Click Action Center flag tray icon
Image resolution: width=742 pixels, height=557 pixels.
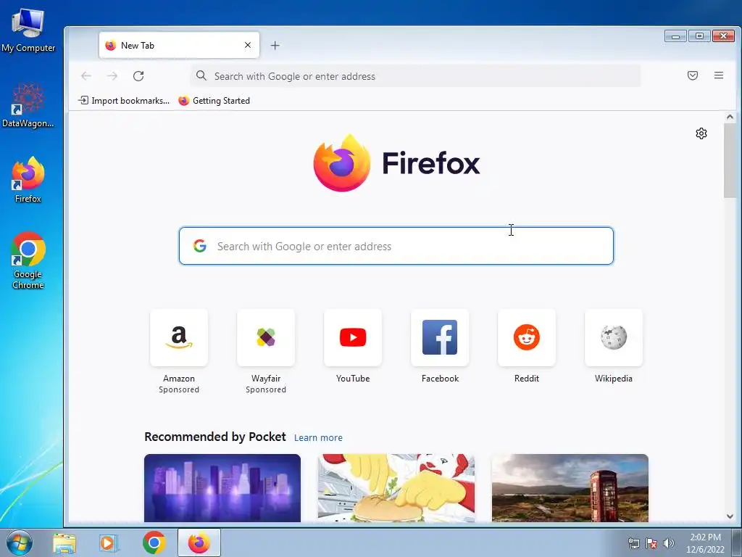pyautogui.click(x=651, y=543)
